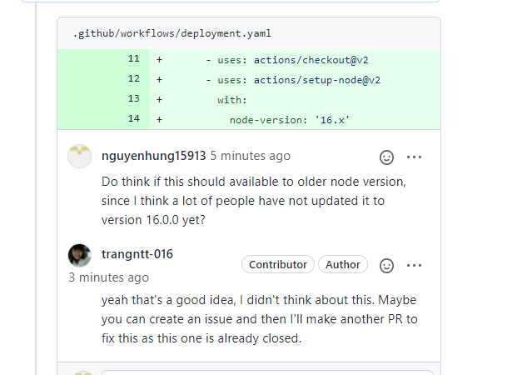Click nguyenhung15913's profile avatar
532x375 pixels.
[80, 156]
